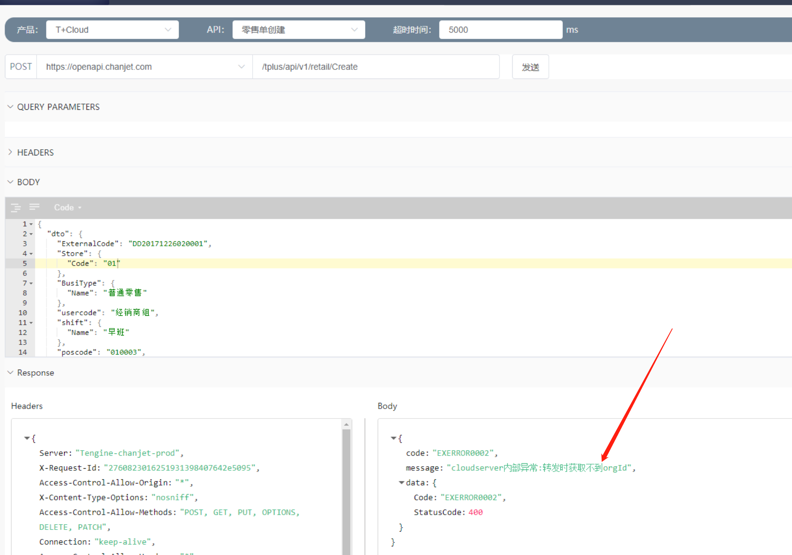
Task: Expand the HEADERS section
Action: [10, 152]
